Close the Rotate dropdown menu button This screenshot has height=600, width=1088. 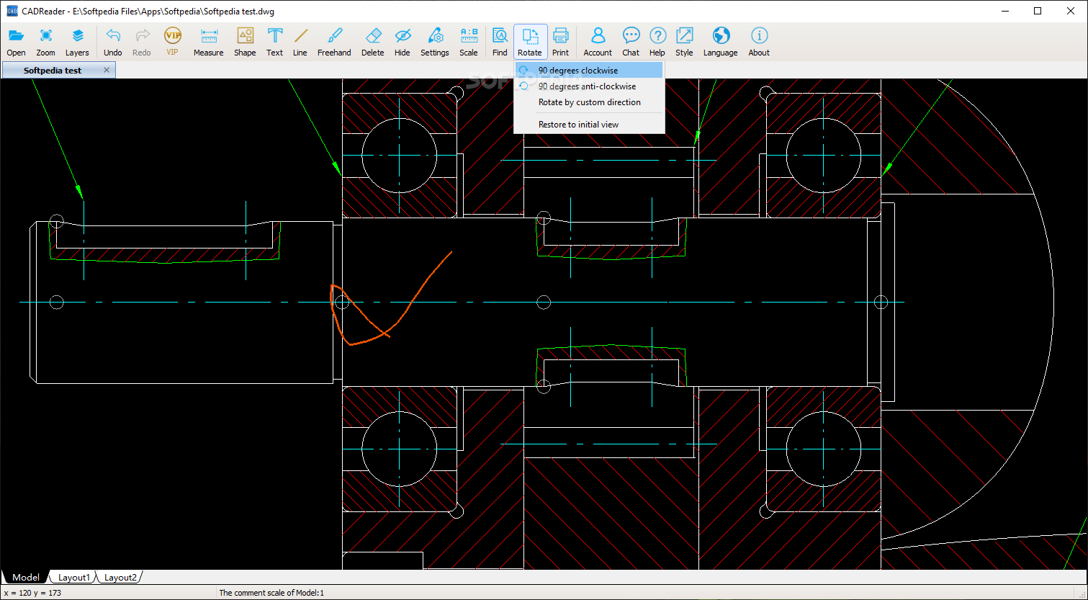[x=530, y=42]
